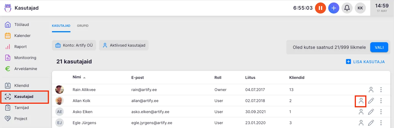394x128 pixels.
Task: Click person icon in Allan Kolk row
Action: coord(361,101)
